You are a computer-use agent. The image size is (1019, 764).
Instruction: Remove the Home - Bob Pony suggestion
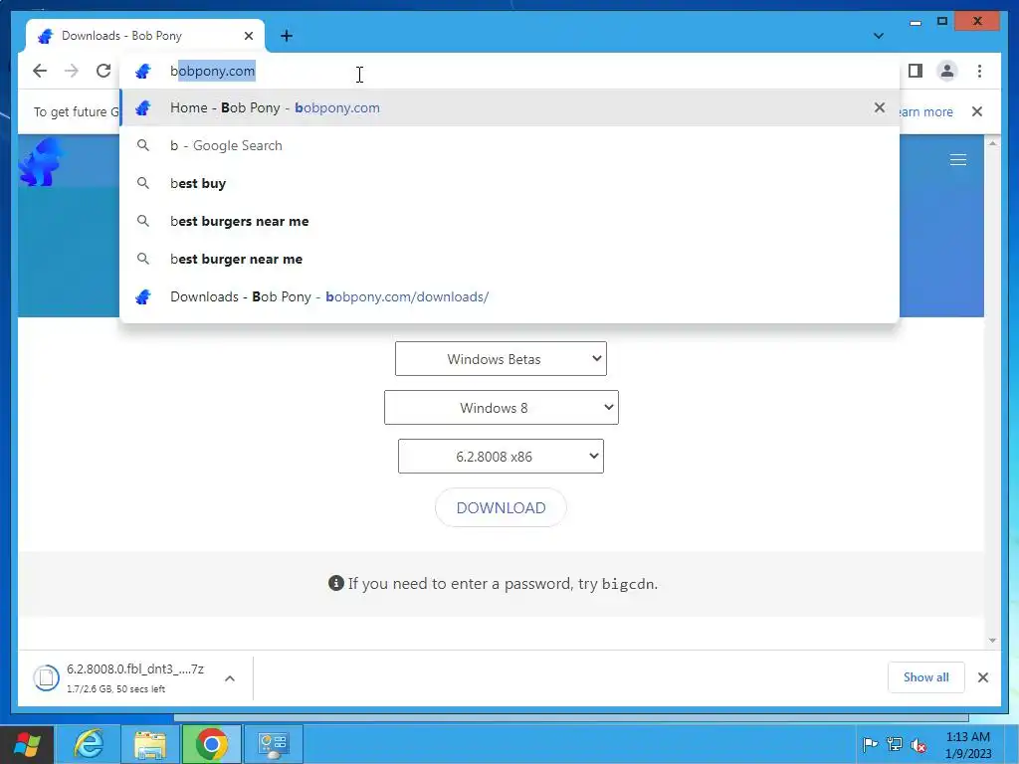(880, 107)
